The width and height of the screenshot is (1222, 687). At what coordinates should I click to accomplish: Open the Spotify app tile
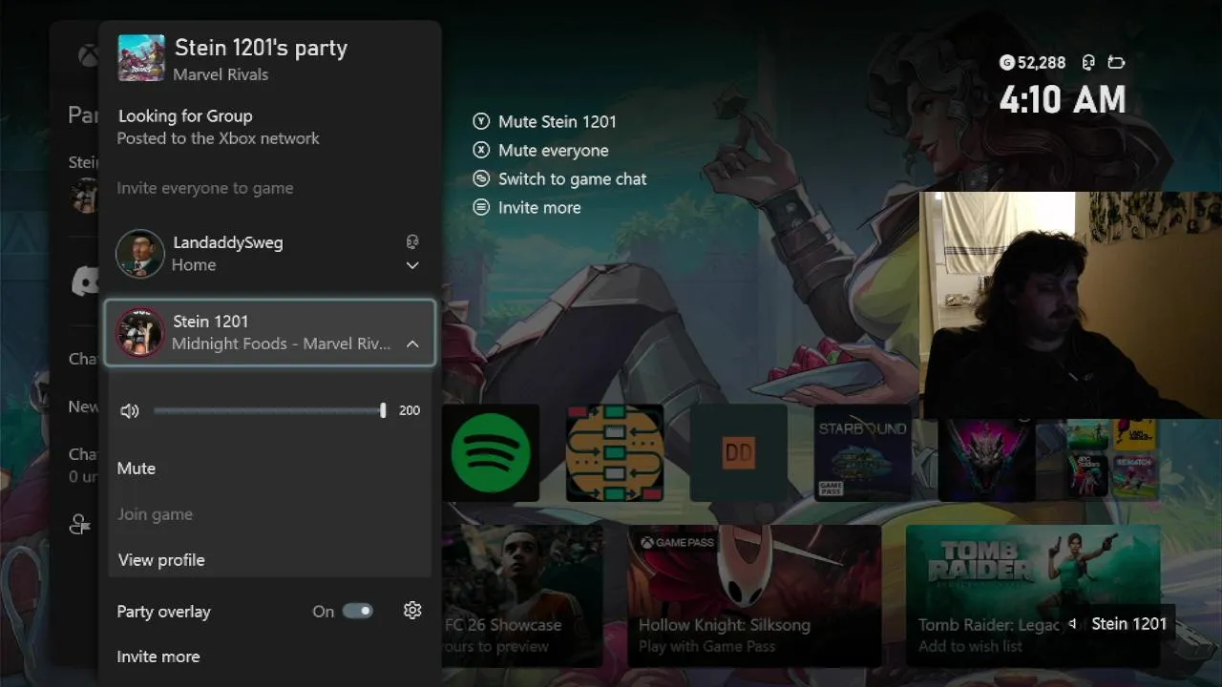pos(491,452)
